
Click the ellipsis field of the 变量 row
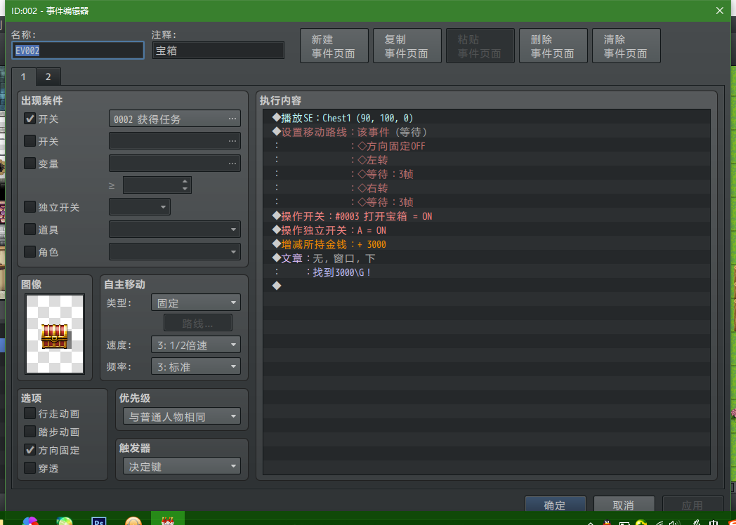pos(175,164)
